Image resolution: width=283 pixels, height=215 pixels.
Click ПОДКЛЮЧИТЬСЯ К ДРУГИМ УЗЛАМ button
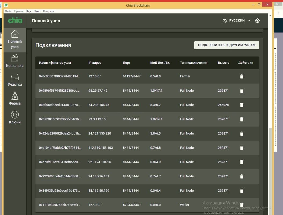pyautogui.click(x=227, y=45)
